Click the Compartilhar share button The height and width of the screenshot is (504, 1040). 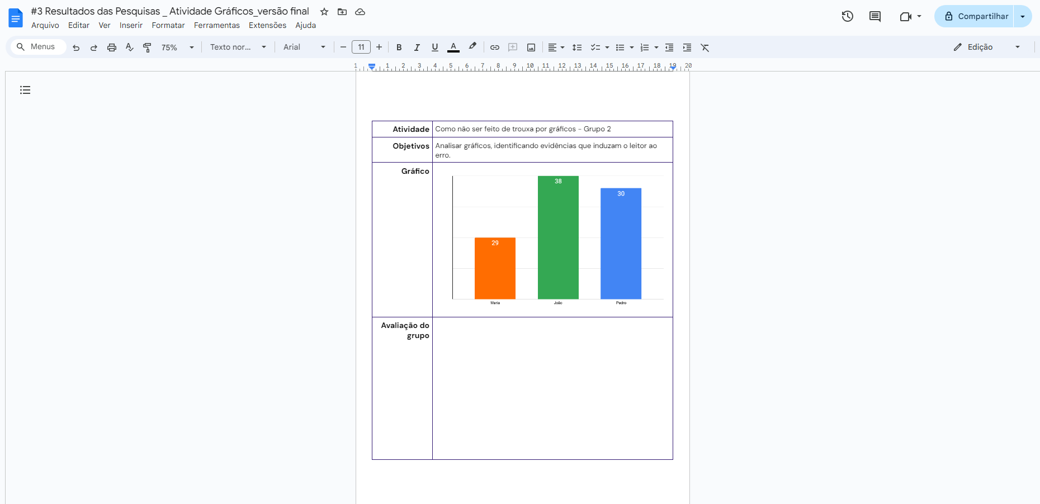(x=974, y=16)
